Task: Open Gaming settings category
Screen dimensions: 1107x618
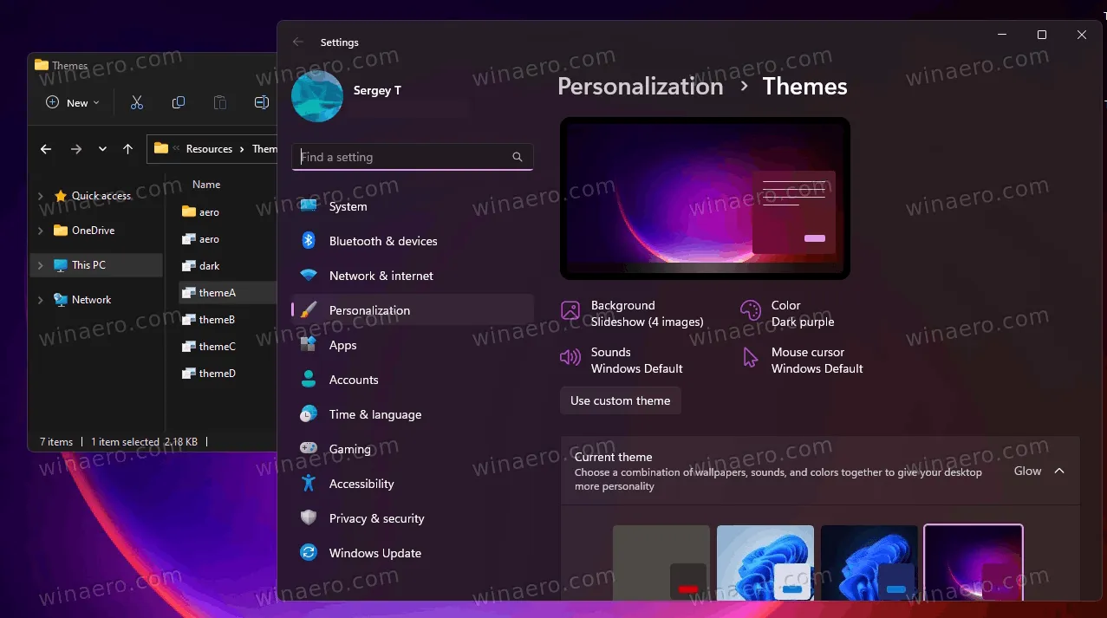Action: click(x=413, y=449)
